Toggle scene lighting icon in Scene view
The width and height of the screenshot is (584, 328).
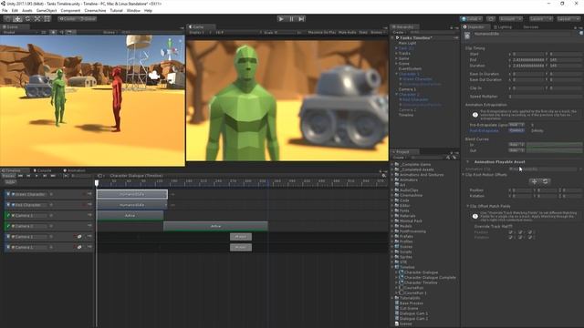53,33
